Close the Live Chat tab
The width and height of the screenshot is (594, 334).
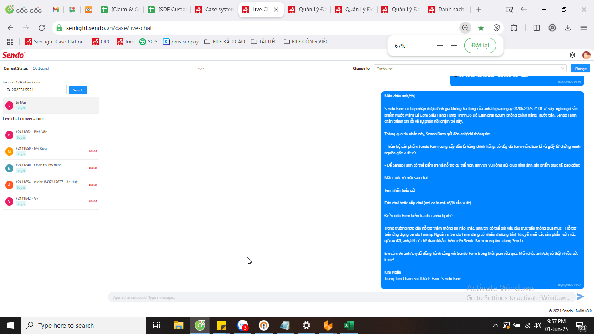276,10
